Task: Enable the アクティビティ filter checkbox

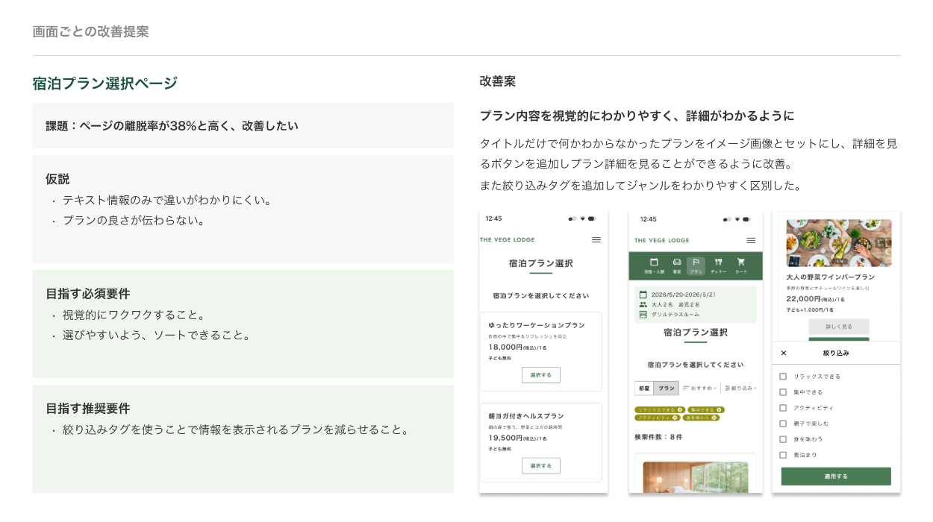Action: (783, 408)
